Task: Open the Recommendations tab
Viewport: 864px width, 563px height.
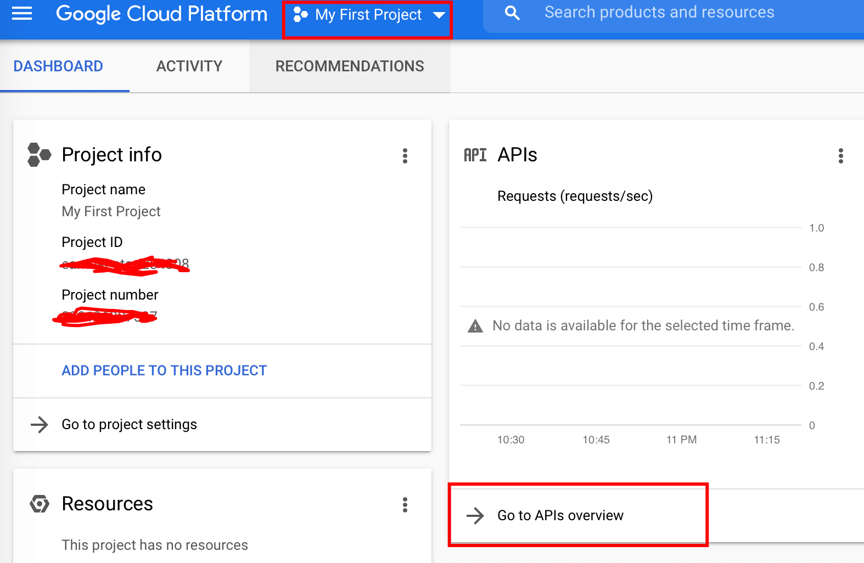Action: [350, 66]
